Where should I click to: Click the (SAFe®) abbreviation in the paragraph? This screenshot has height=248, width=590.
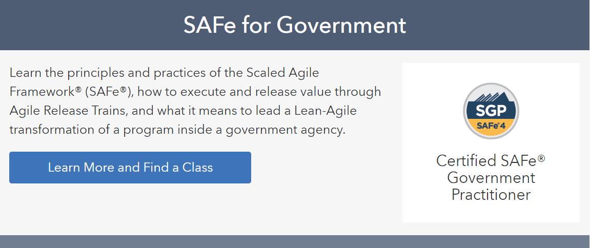pyautogui.click(x=108, y=92)
